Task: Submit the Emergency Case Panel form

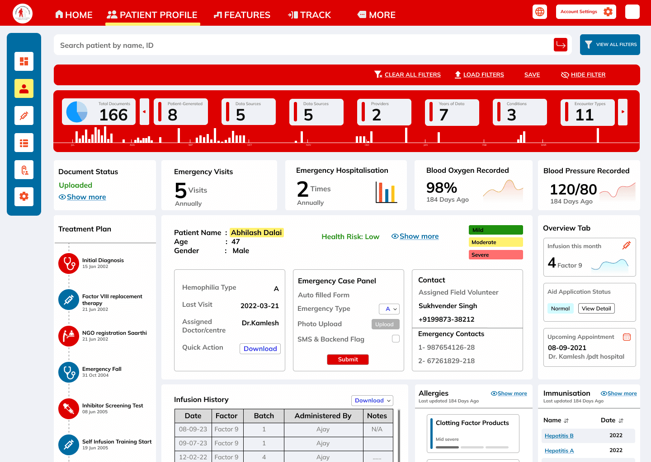Action: click(348, 360)
